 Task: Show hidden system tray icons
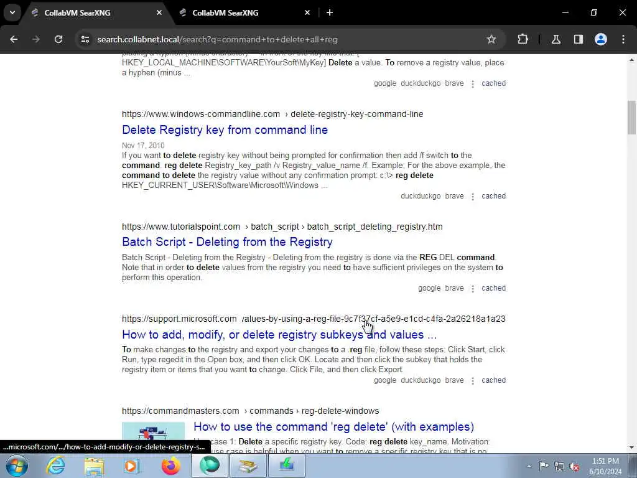point(529,466)
